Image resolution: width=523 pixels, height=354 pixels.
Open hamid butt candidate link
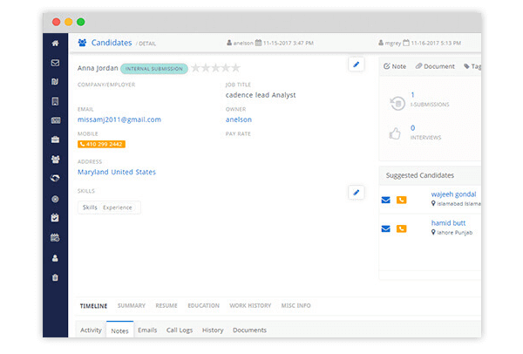click(448, 223)
